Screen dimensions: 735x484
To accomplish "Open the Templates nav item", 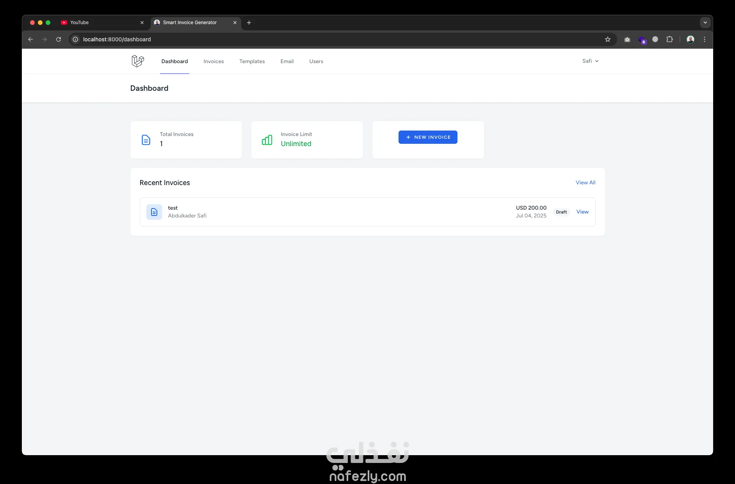I will (252, 62).
